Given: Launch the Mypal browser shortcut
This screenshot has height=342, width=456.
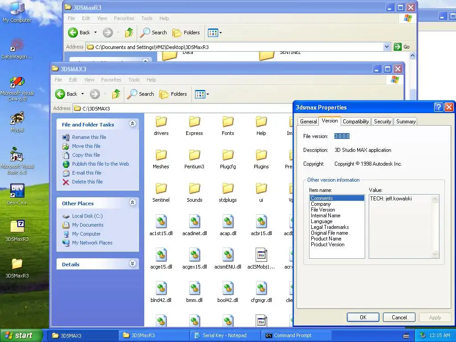Looking at the screenshot, I should 17,122.
